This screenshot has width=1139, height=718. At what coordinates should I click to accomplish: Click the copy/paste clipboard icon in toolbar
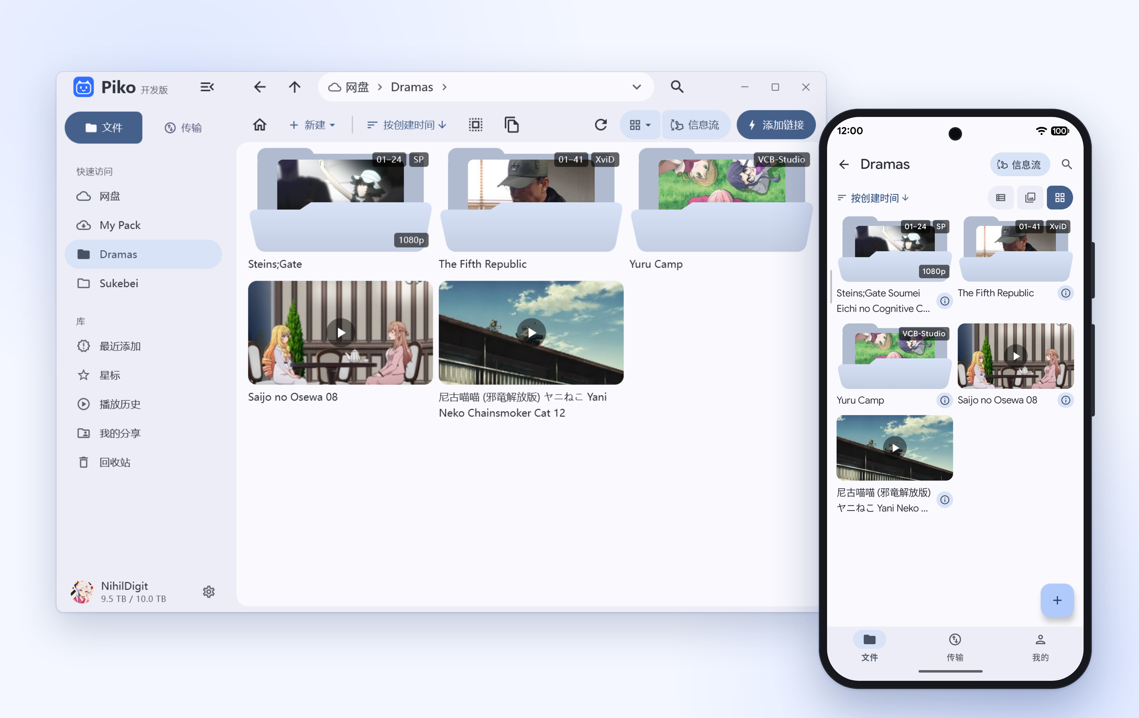pyautogui.click(x=512, y=125)
